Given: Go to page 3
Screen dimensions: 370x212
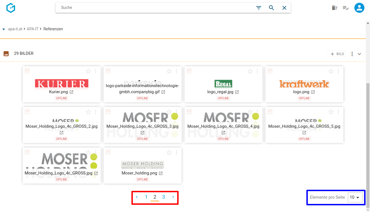Looking at the screenshot, I should [164, 197].
